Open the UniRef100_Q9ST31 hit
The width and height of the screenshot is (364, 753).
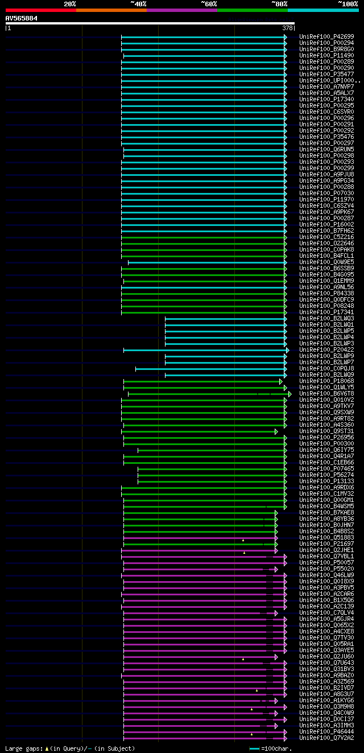point(326,431)
